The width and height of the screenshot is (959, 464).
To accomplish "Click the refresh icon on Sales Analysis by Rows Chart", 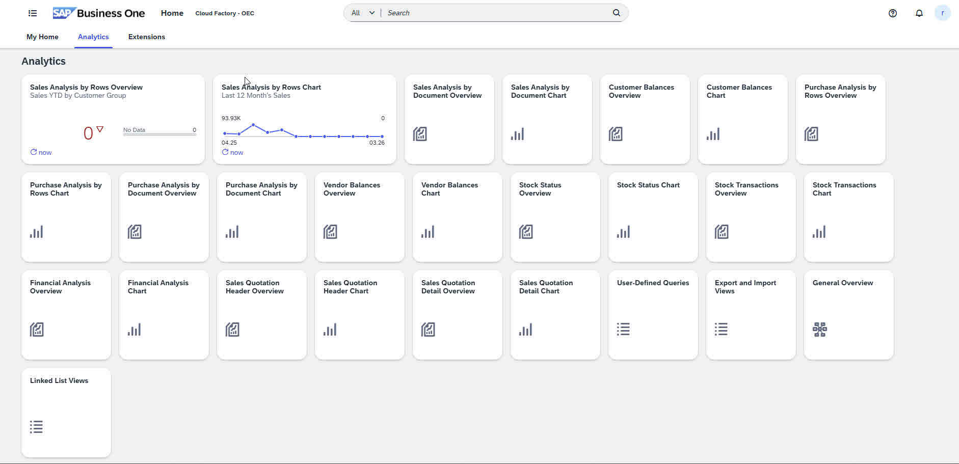I will [x=225, y=152].
